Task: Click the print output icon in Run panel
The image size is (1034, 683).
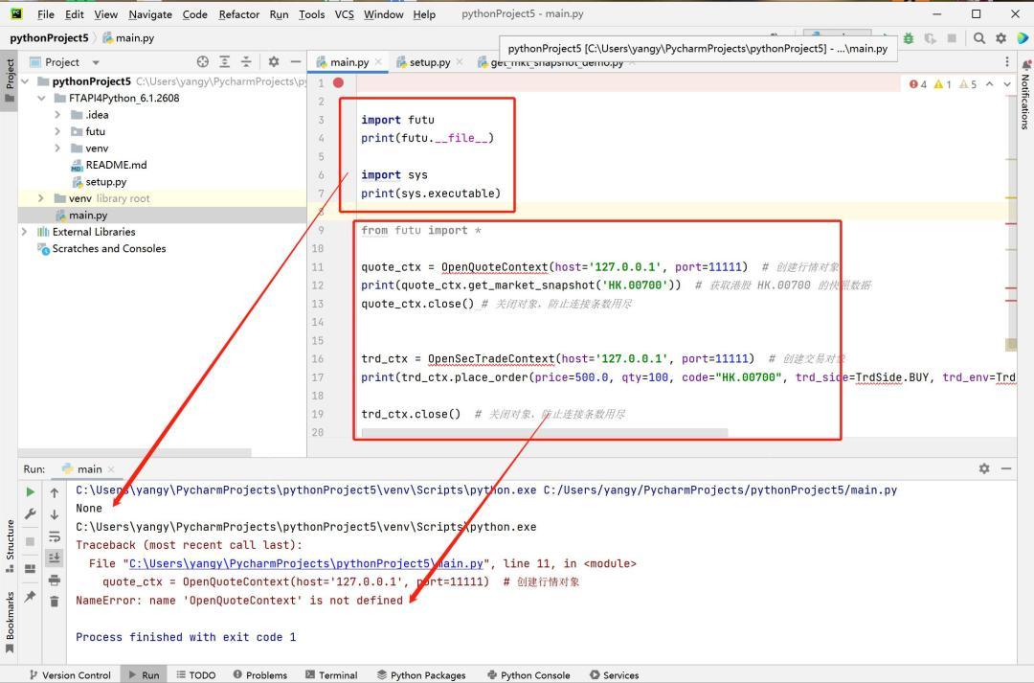Action: [55, 580]
